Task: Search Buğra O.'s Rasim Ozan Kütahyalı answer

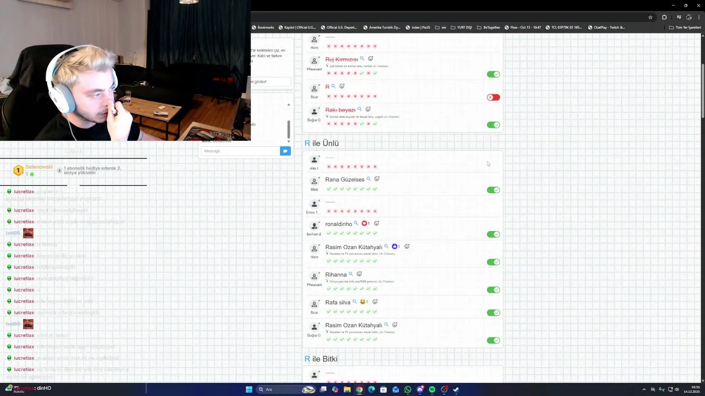Action: (x=386, y=324)
